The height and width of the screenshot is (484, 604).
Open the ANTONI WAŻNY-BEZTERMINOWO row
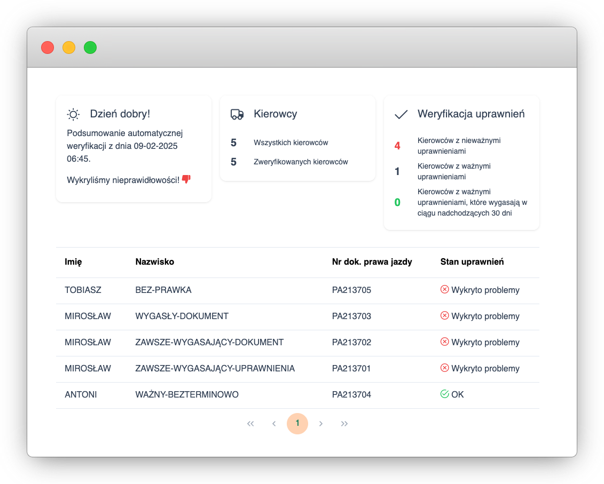(187, 395)
